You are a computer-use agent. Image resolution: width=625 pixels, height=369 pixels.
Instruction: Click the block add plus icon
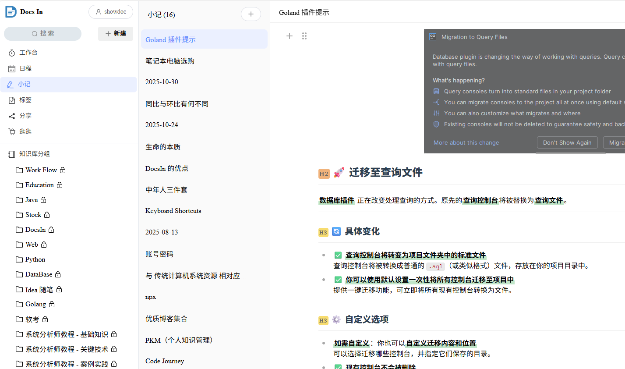coord(290,36)
